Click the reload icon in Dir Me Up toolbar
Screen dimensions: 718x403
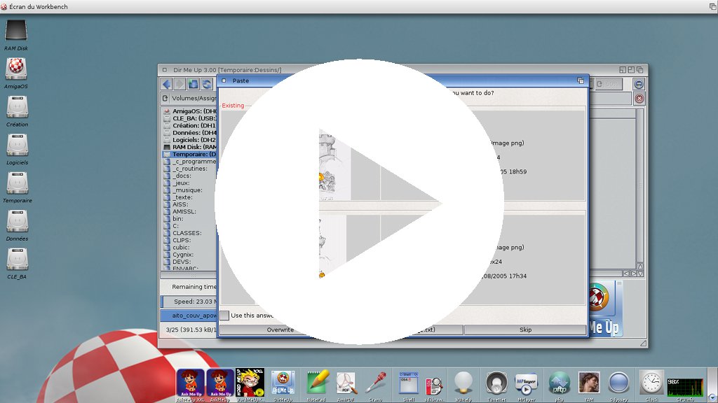click(x=207, y=84)
